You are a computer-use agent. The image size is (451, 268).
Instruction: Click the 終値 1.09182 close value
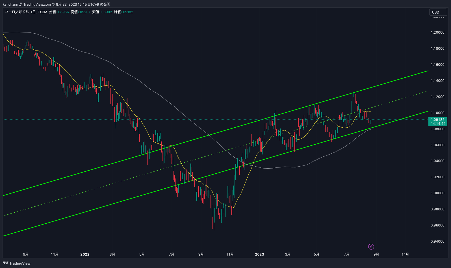point(123,12)
